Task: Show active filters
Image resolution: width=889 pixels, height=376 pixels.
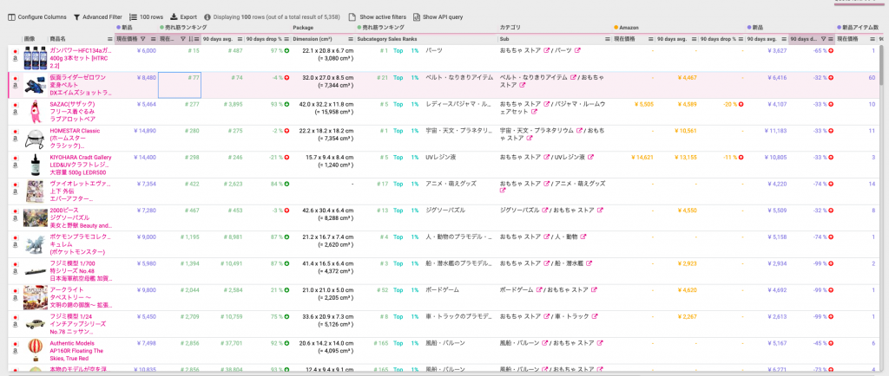Action: point(379,16)
